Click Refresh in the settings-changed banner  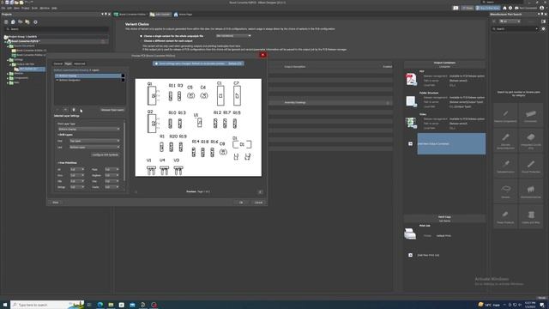tap(235, 64)
